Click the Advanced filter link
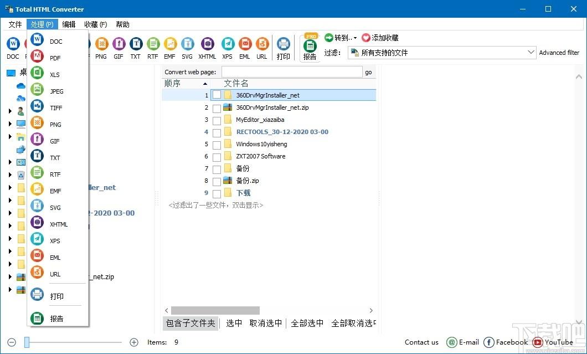This screenshot has width=587, height=354. pyautogui.click(x=559, y=53)
